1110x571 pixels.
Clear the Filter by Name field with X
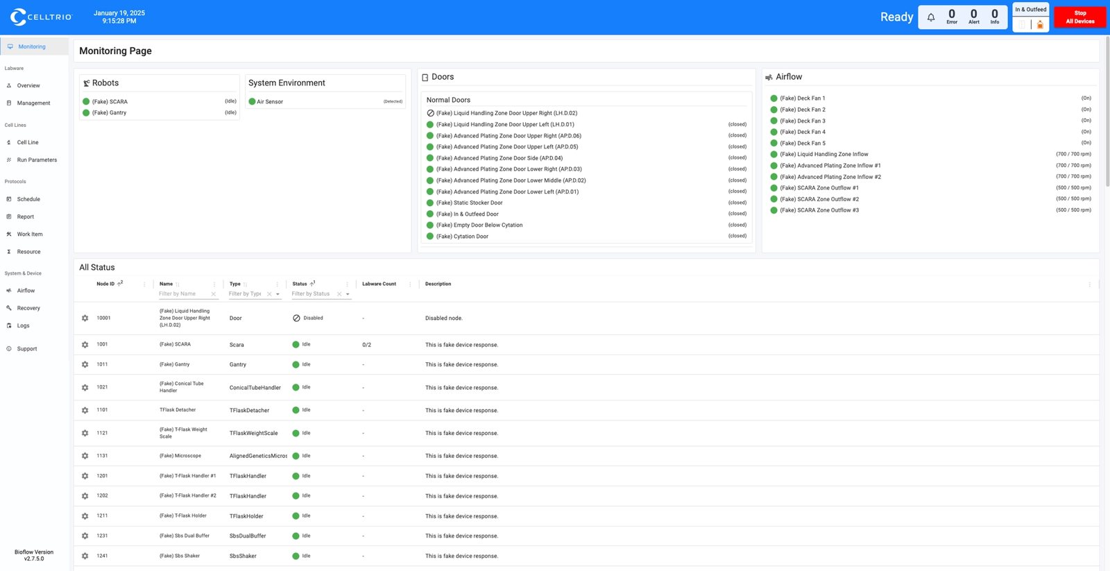click(x=214, y=294)
